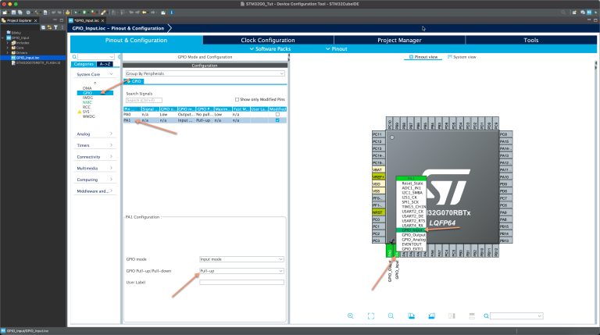Click the zoom in icon below chip view
The image size is (600, 335).
[x=351, y=315]
